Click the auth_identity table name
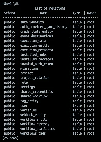Screen dimensions: 101x142 [x=32, y=22]
